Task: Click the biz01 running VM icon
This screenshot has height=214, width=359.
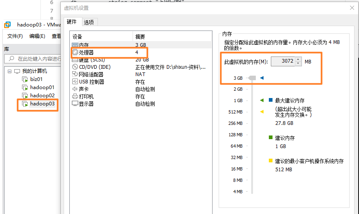Action: [x=25, y=79]
